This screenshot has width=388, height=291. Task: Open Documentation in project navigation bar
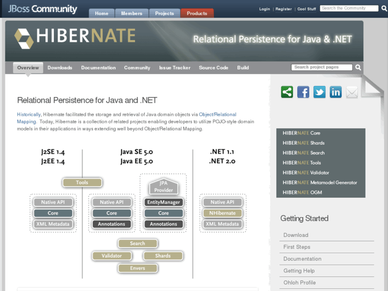(99, 68)
